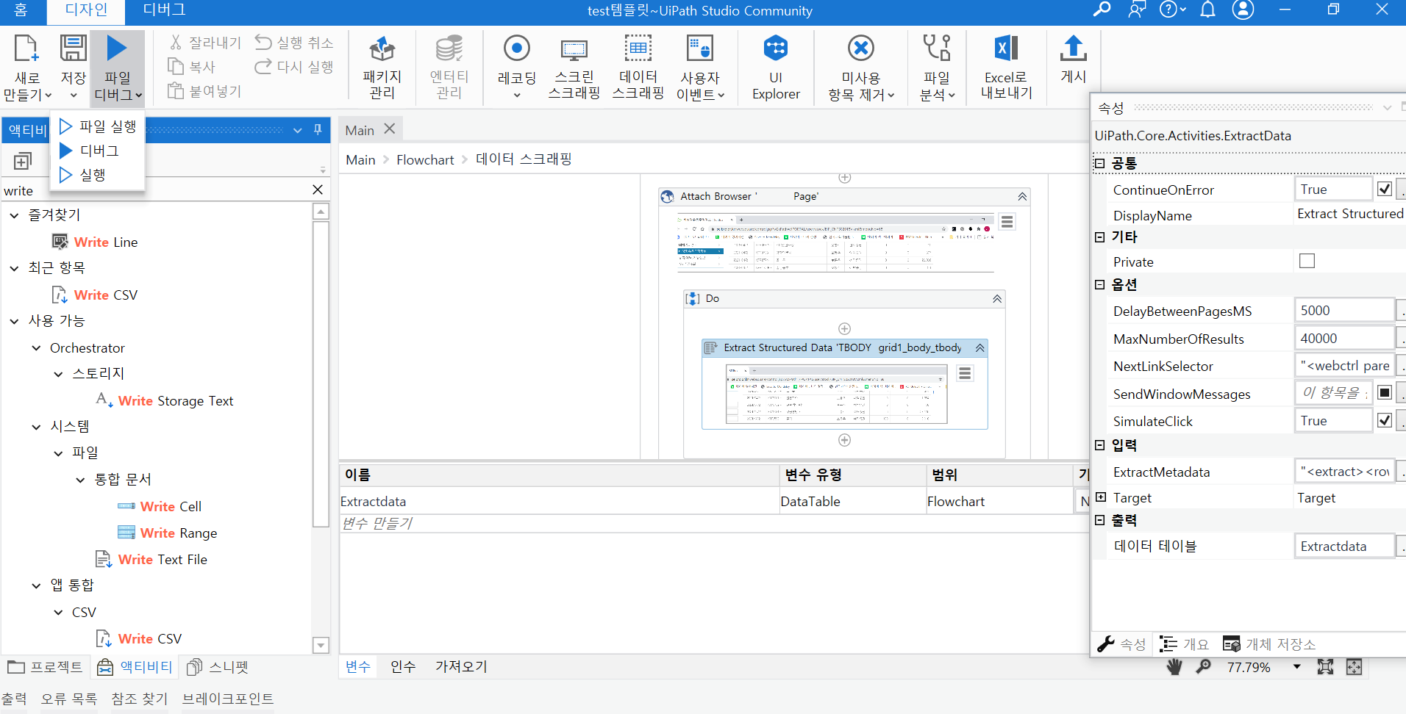Click Flowchart in the breadcrumb
Screen dimensions: 1406x714
click(x=425, y=159)
